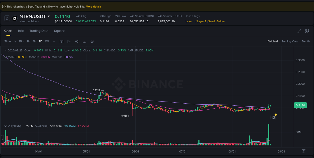The width and height of the screenshot is (314, 158).
Task: Switch to the Trading Data tab
Action: [x=39, y=31]
